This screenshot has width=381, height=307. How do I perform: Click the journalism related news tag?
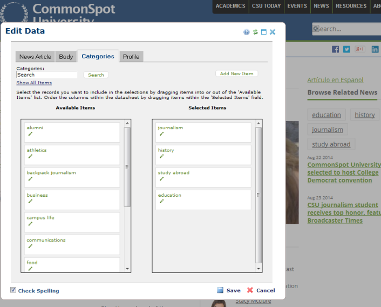pos(328,129)
